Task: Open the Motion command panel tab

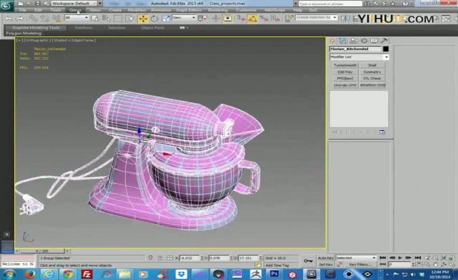Action: click(x=364, y=41)
